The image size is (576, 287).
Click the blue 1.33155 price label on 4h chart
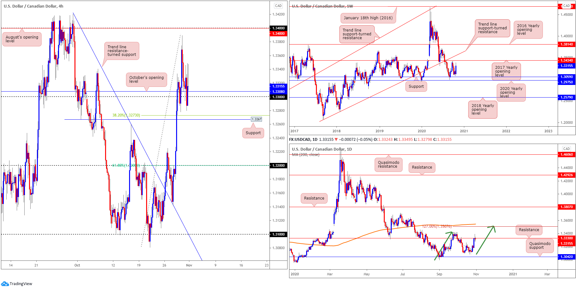coord(278,86)
